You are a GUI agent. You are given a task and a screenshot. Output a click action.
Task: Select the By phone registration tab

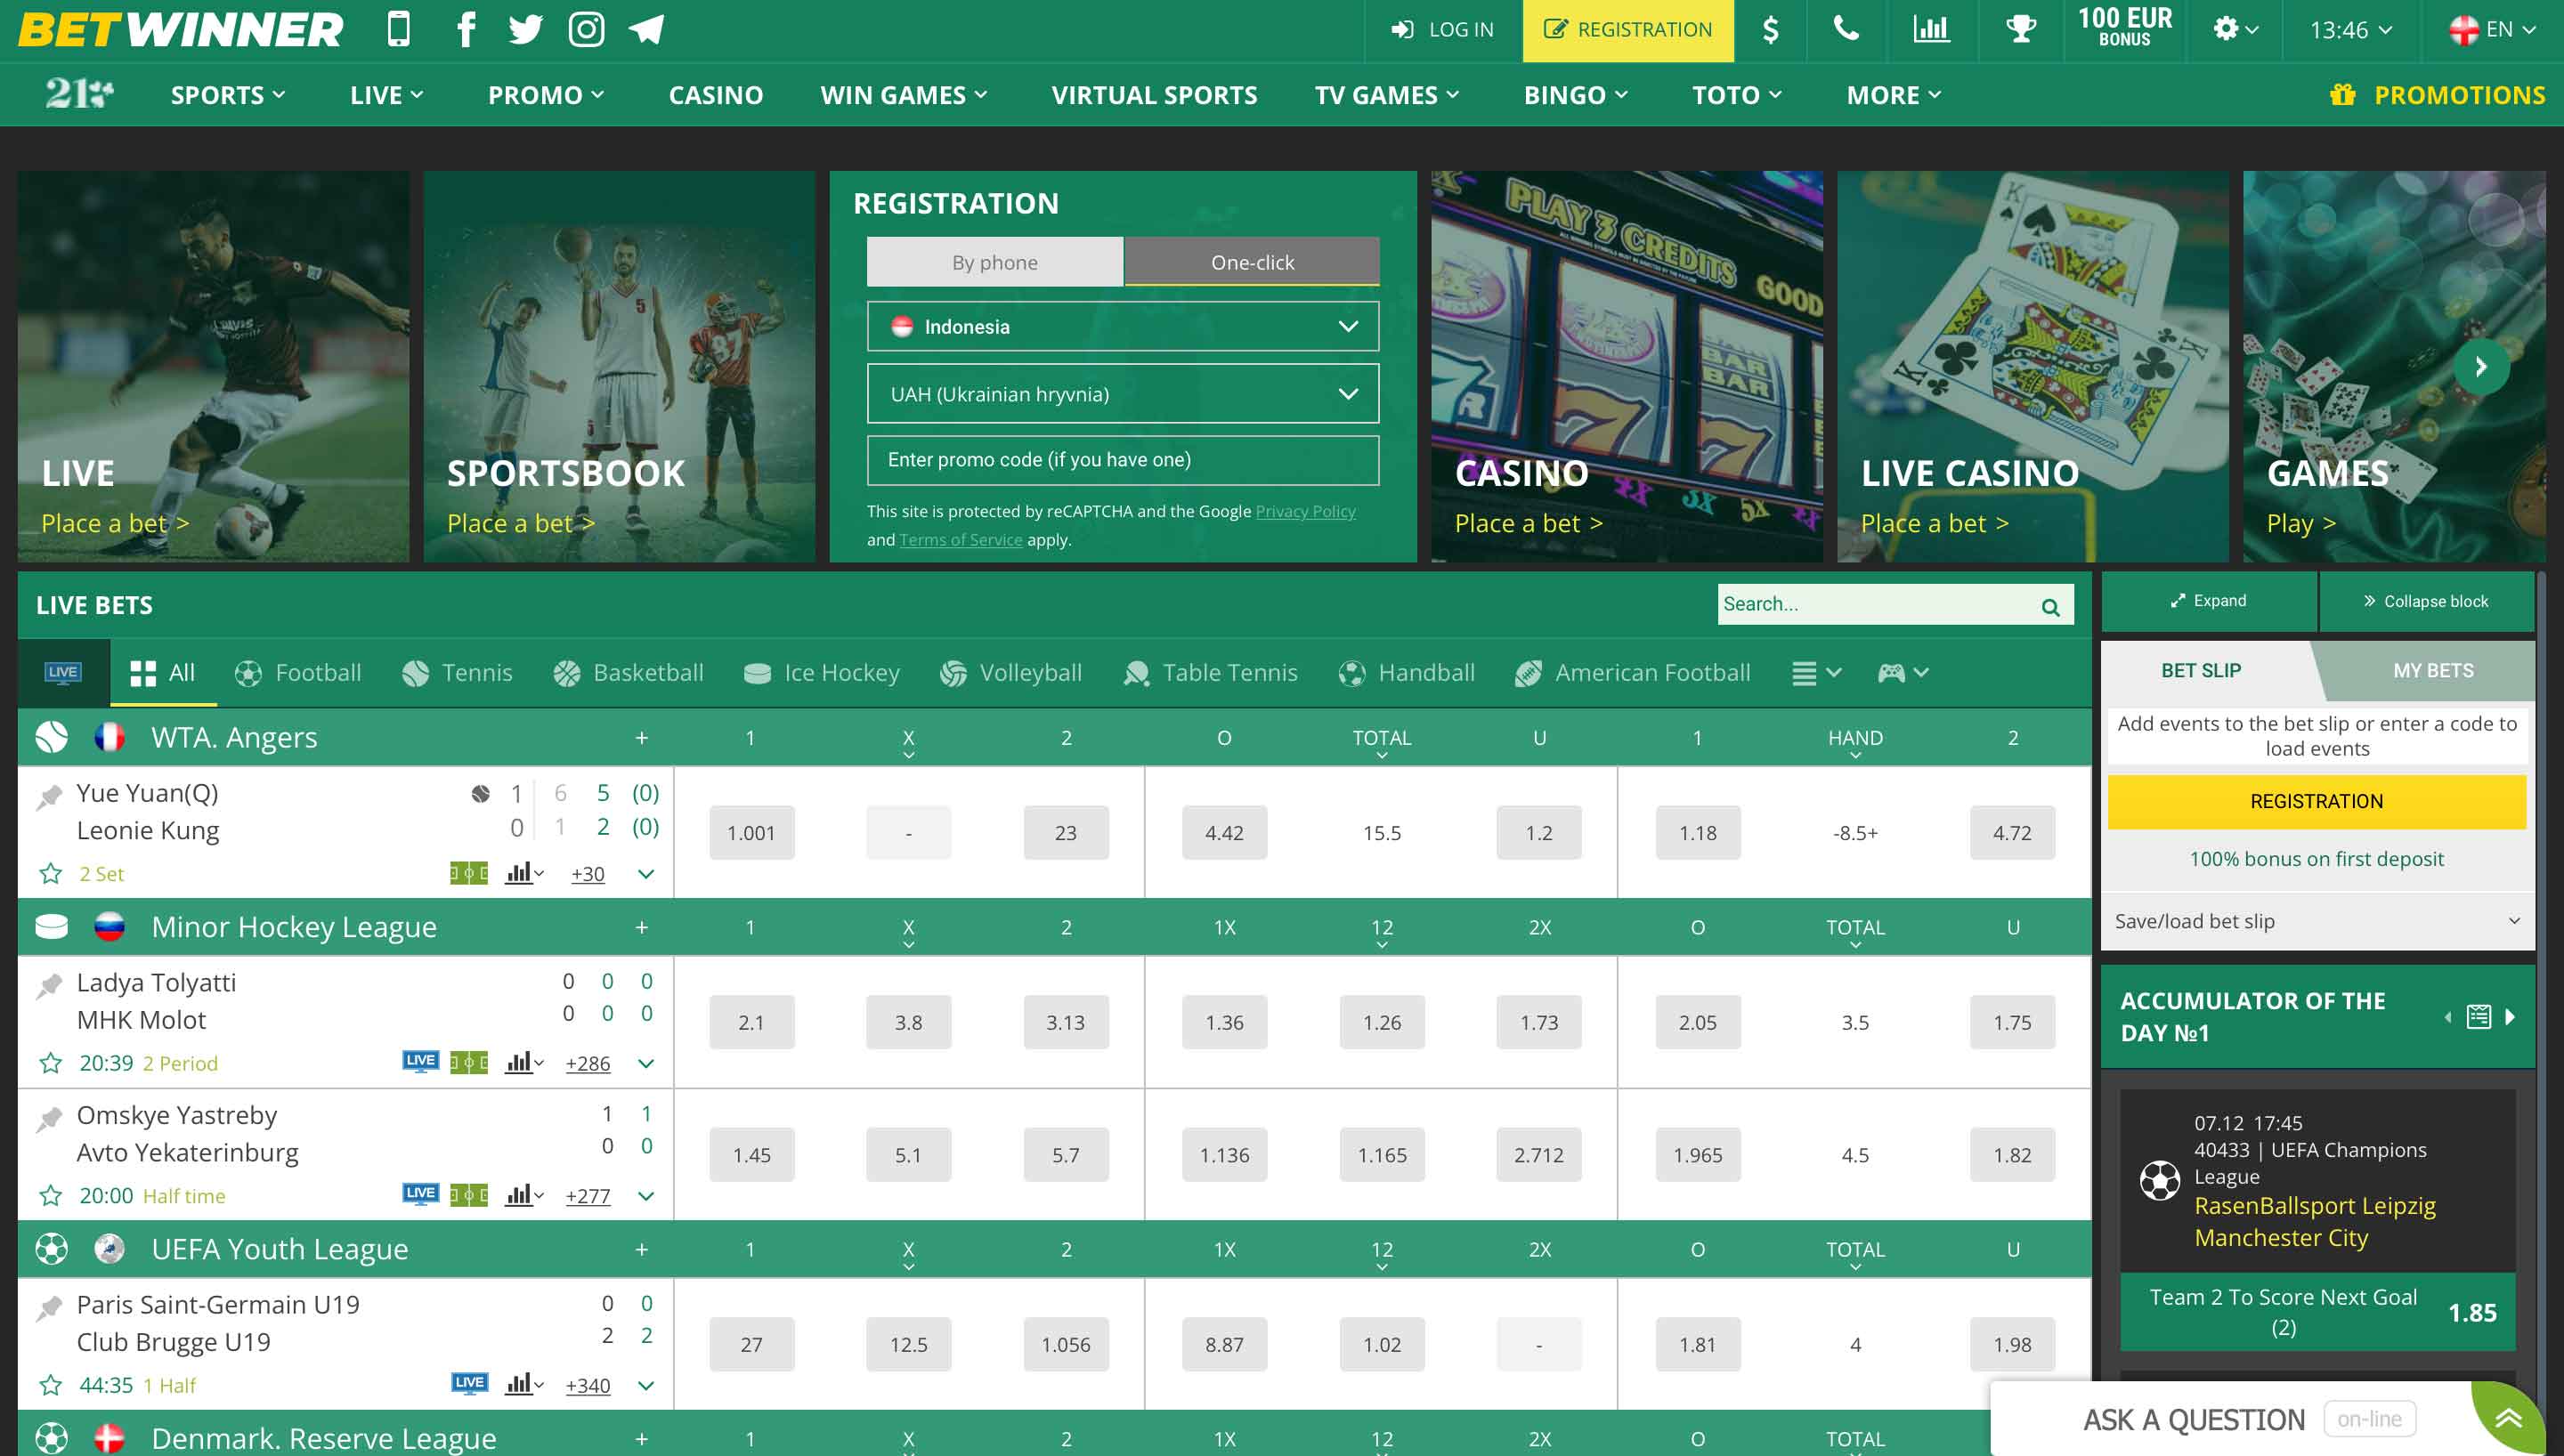point(994,262)
